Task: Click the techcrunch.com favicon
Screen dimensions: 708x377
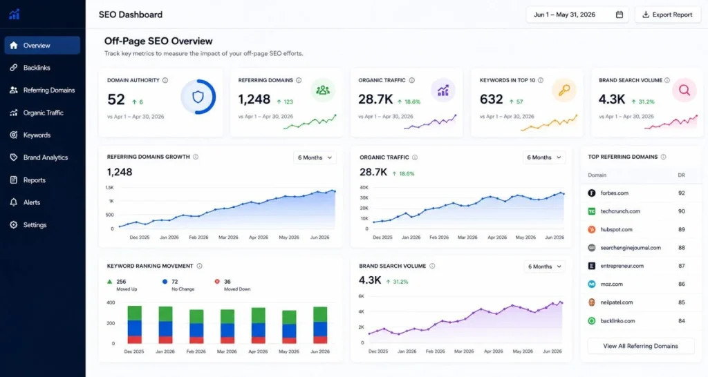Action: 592,211
